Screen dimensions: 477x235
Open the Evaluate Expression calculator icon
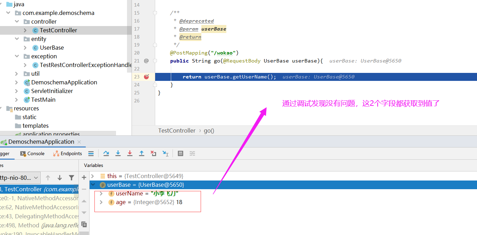(181, 153)
